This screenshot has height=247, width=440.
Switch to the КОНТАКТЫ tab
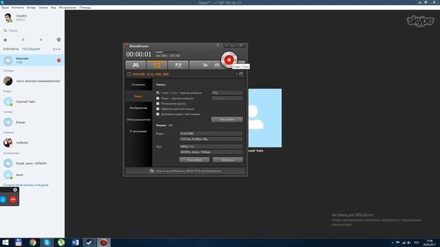pyautogui.click(x=11, y=49)
